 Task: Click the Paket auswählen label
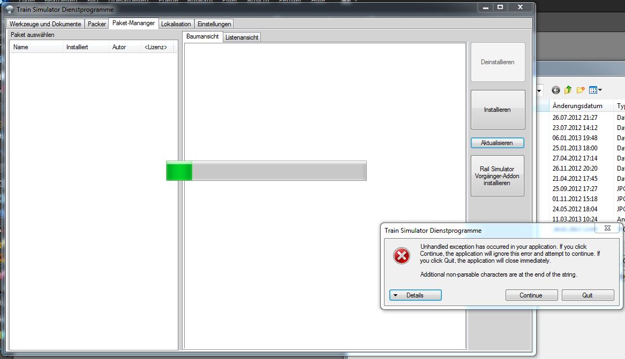pos(32,35)
